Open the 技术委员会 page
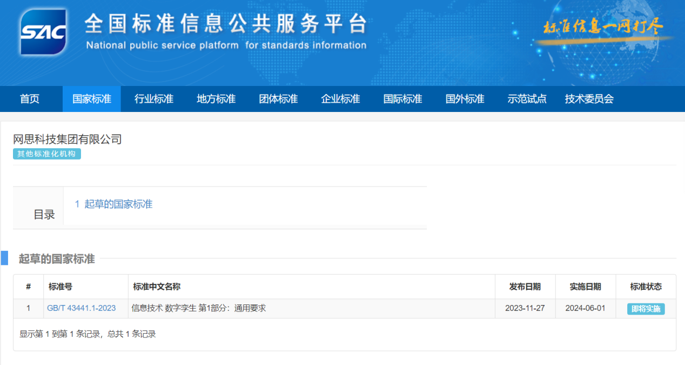The width and height of the screenshot is (685, 365). [x=589, y=98]
